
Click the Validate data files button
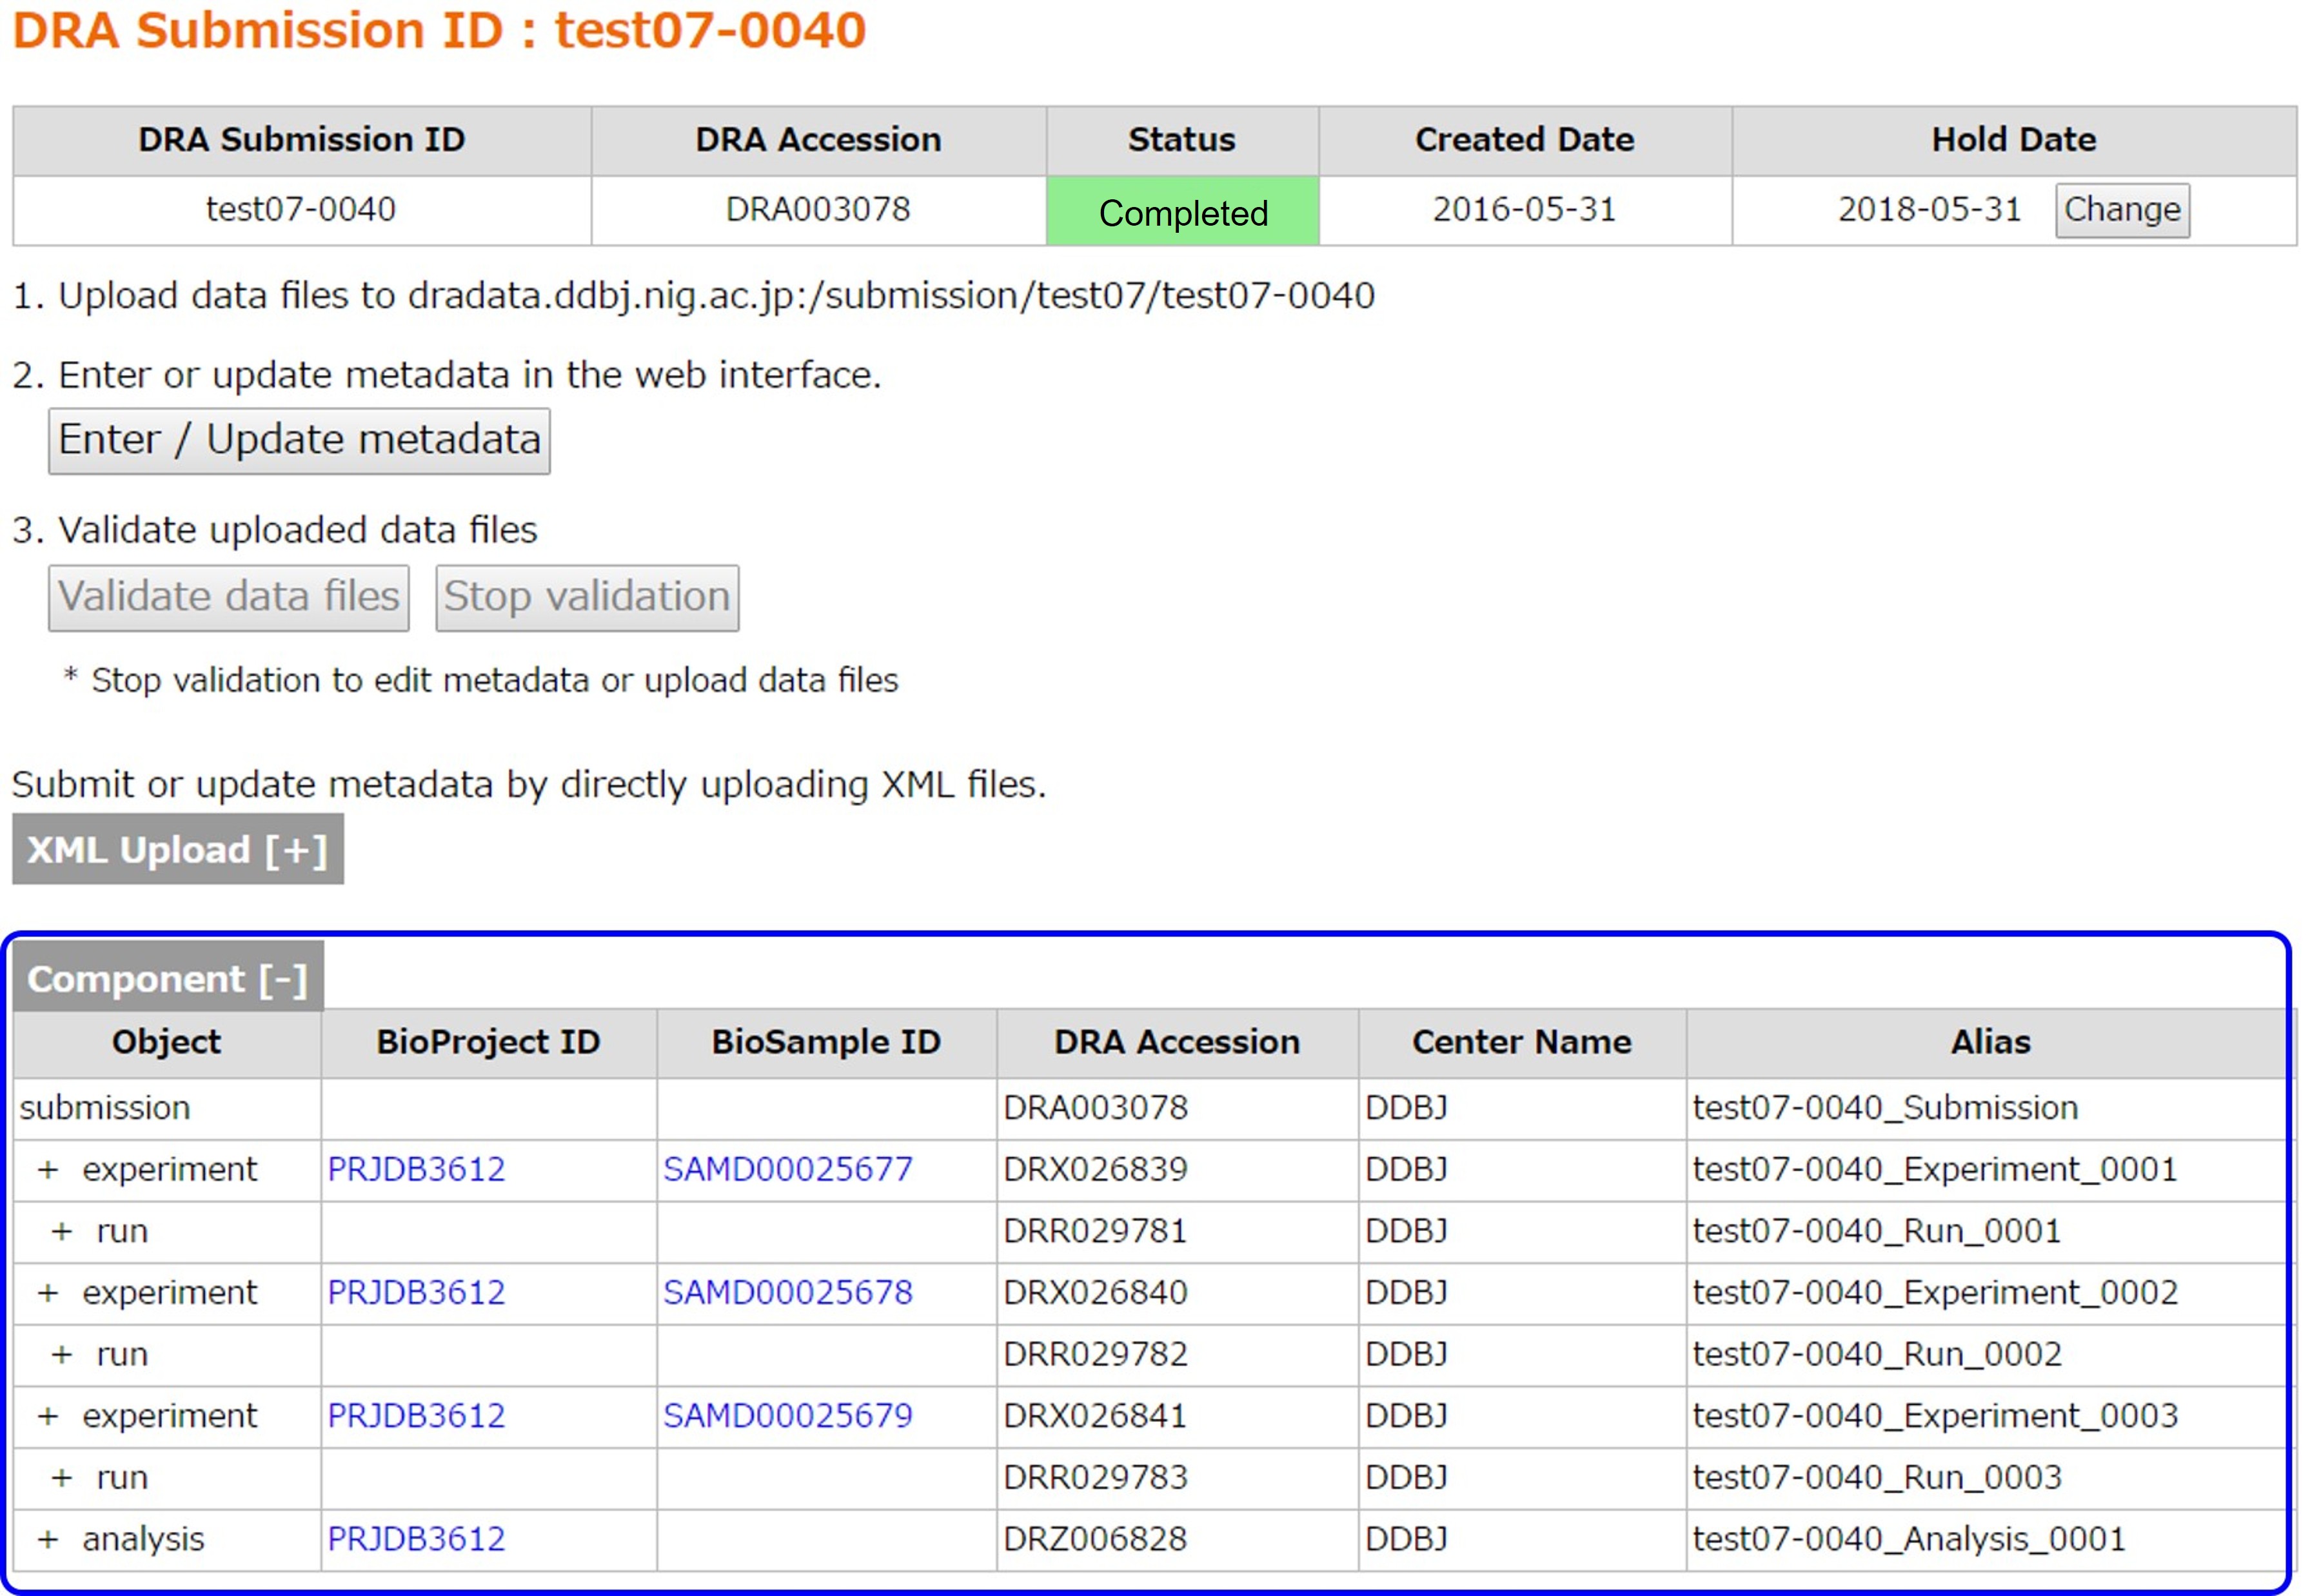(229, 597)
